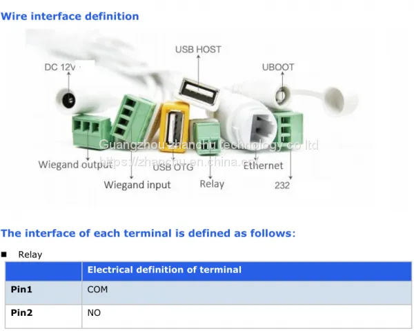Click the small green Relay terminal block
Screen dimensions: 414x331
(207, 137)
